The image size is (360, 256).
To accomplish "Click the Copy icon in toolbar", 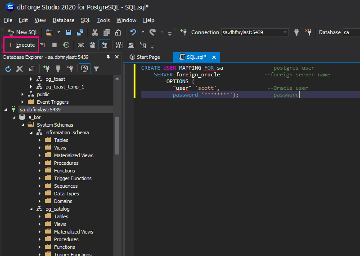I will pos(106,32).
